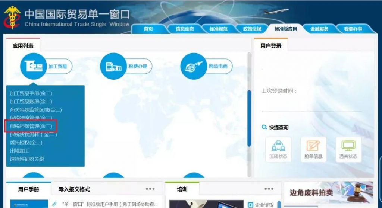The width and height of the screenshot is (382, 208).
Task: Expand the more dots in 用户手册 panel
Action: 150,189
